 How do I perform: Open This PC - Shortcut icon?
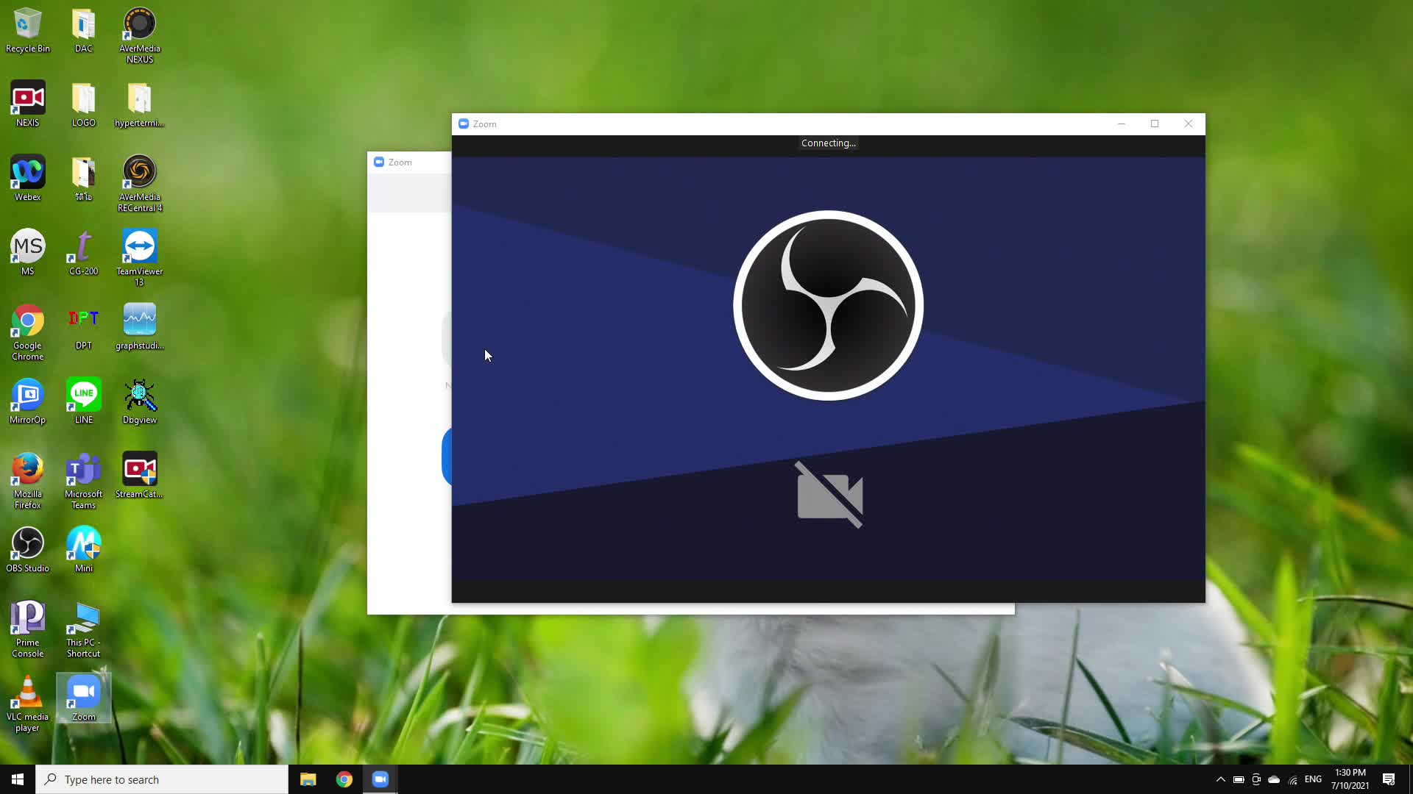point(84,629)
